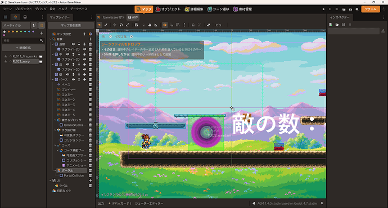Open the シェーダーエディター bottom panel

click(149, 204)
